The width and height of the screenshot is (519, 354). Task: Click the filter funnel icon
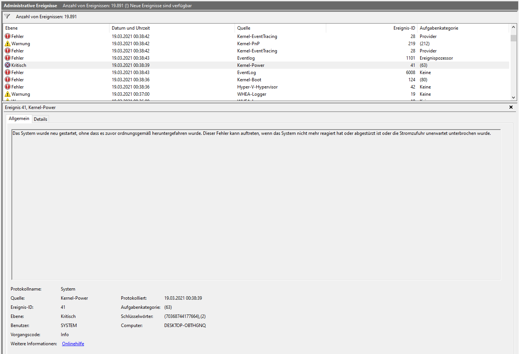(7, 16)
